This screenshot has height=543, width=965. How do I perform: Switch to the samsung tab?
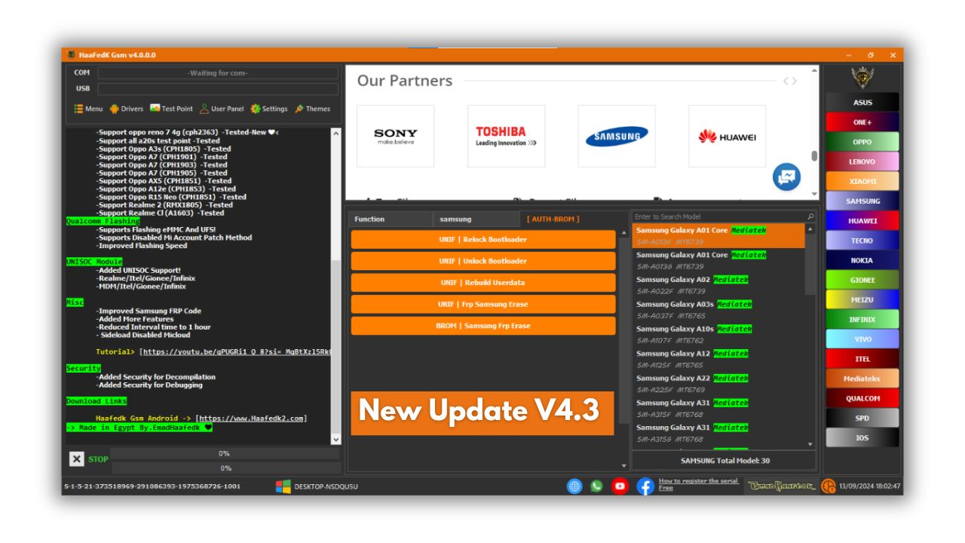point(476,219)
